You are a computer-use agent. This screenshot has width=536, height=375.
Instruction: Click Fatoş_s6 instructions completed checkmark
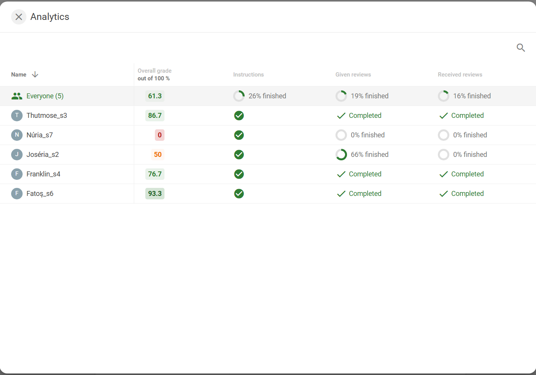(239, 194)
